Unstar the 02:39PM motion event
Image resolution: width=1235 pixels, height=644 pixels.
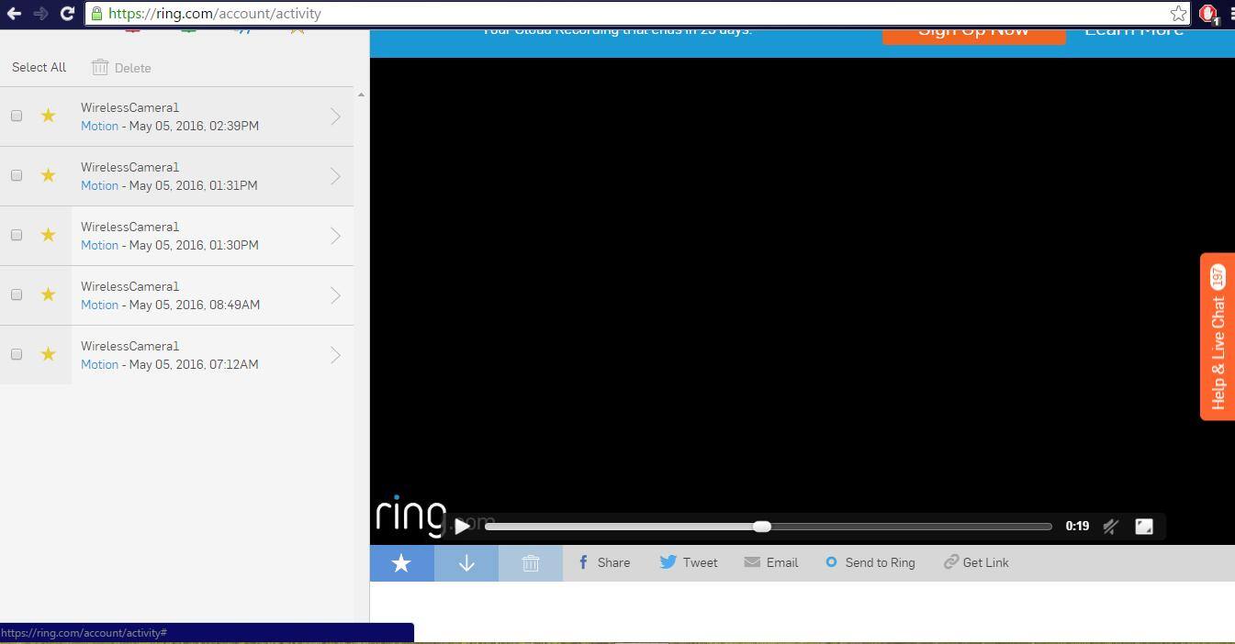pos(49,116)
